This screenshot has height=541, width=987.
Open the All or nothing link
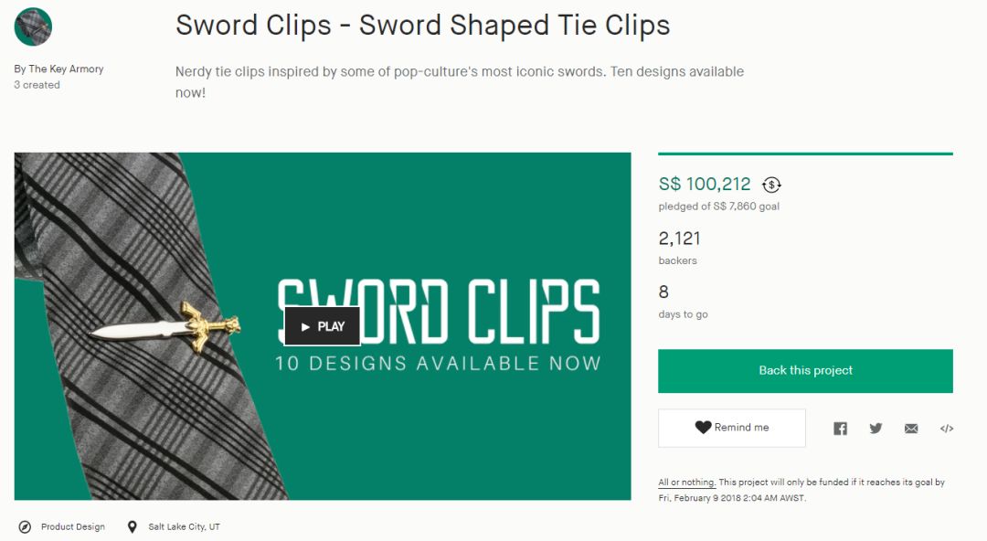686,483
